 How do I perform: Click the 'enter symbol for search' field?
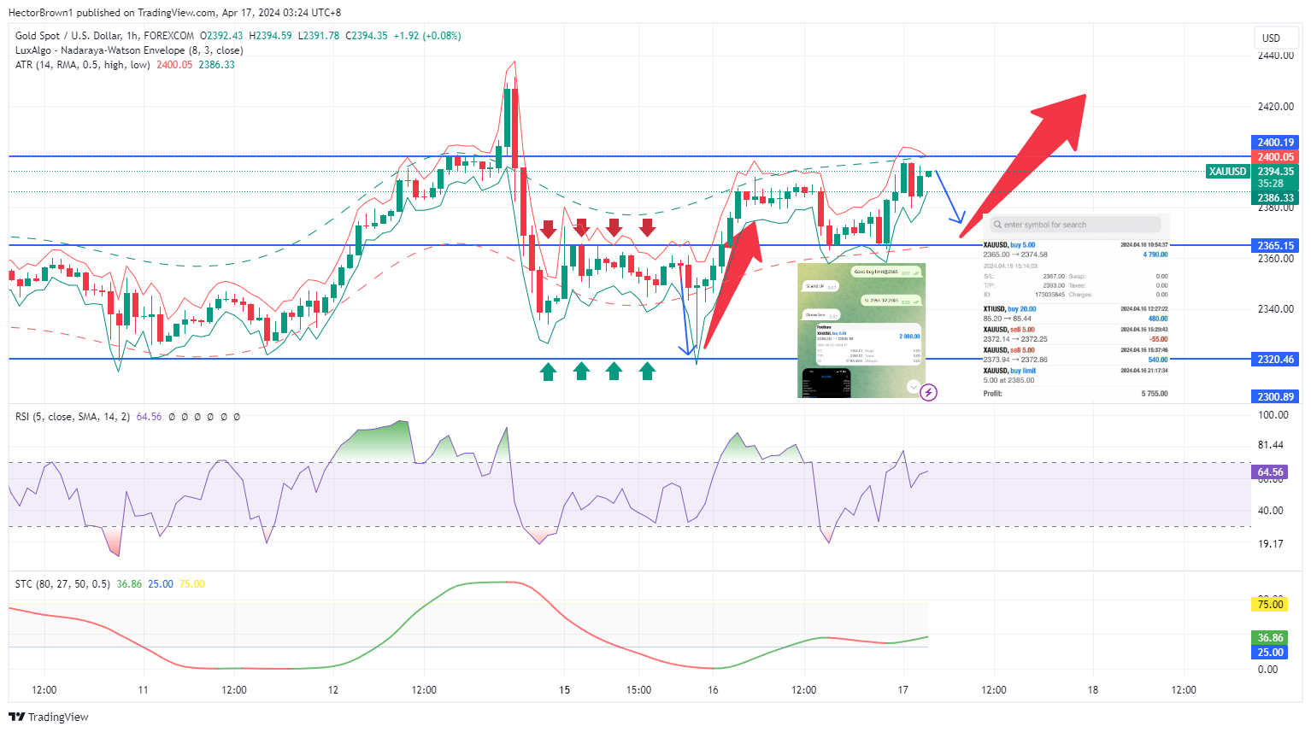click(1075, 225)
